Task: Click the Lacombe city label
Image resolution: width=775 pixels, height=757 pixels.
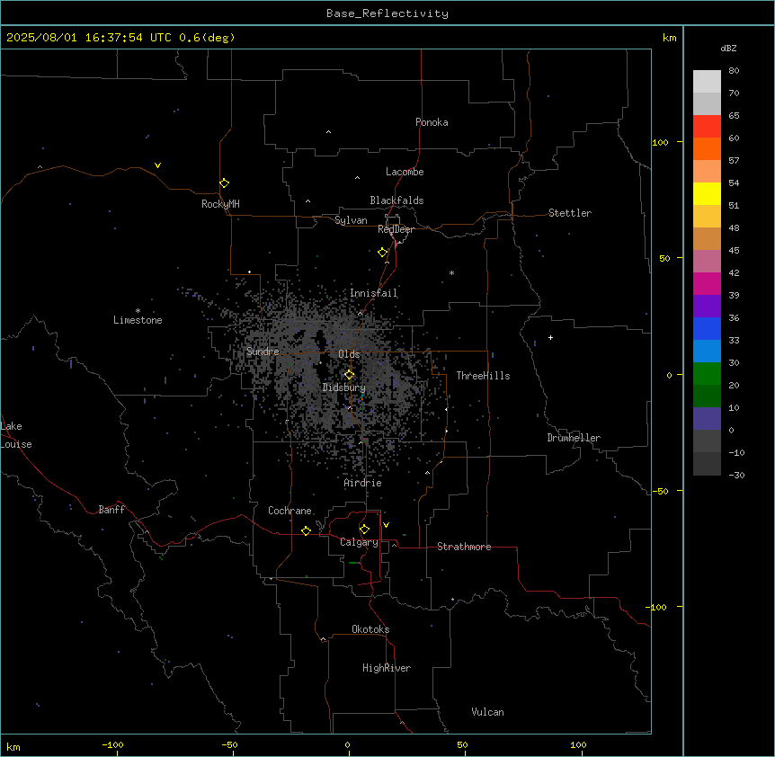Action: [405, 172]
